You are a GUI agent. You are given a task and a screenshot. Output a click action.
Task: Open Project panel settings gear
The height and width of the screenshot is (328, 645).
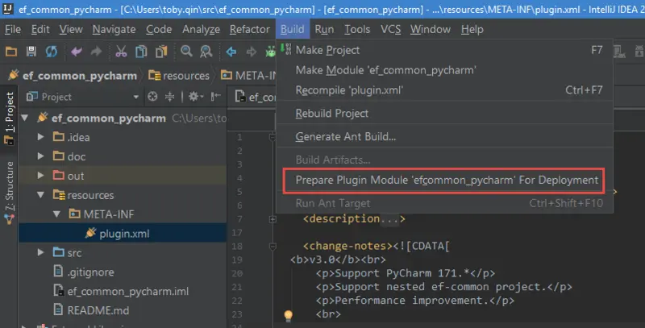(195, 97)
